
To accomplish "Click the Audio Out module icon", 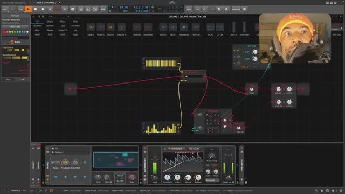I will tap(148, 27).
